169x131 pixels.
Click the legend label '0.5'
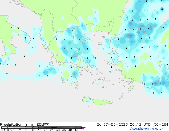click(9, 130)
